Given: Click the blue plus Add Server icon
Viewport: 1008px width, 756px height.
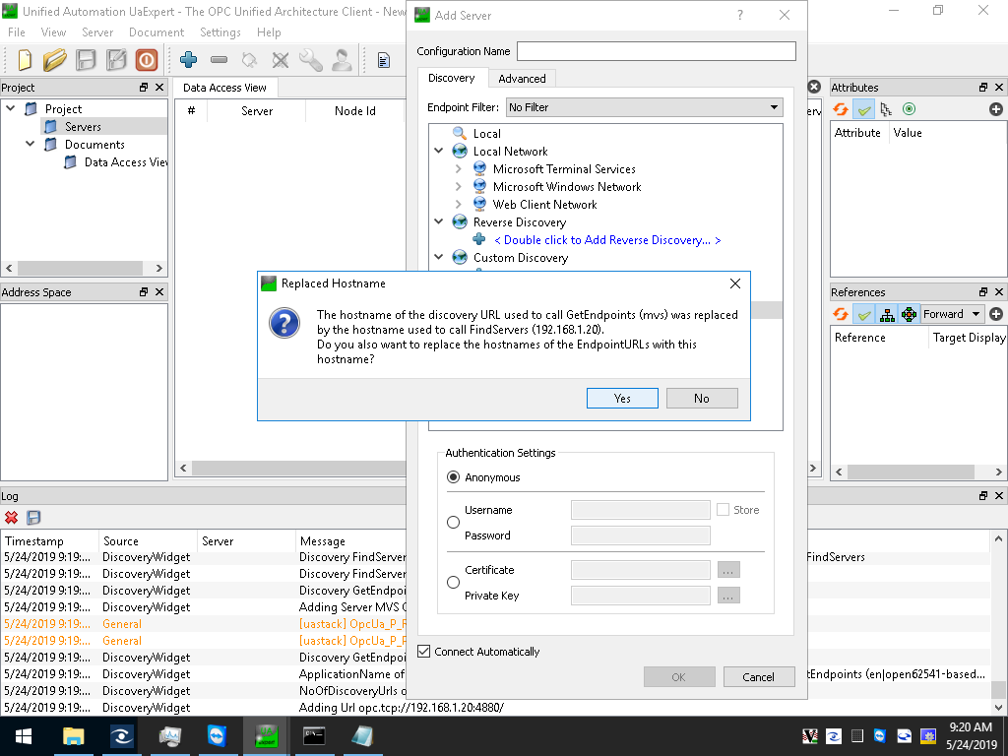Looking at the screenshot, I should click(x=188, y=60).
